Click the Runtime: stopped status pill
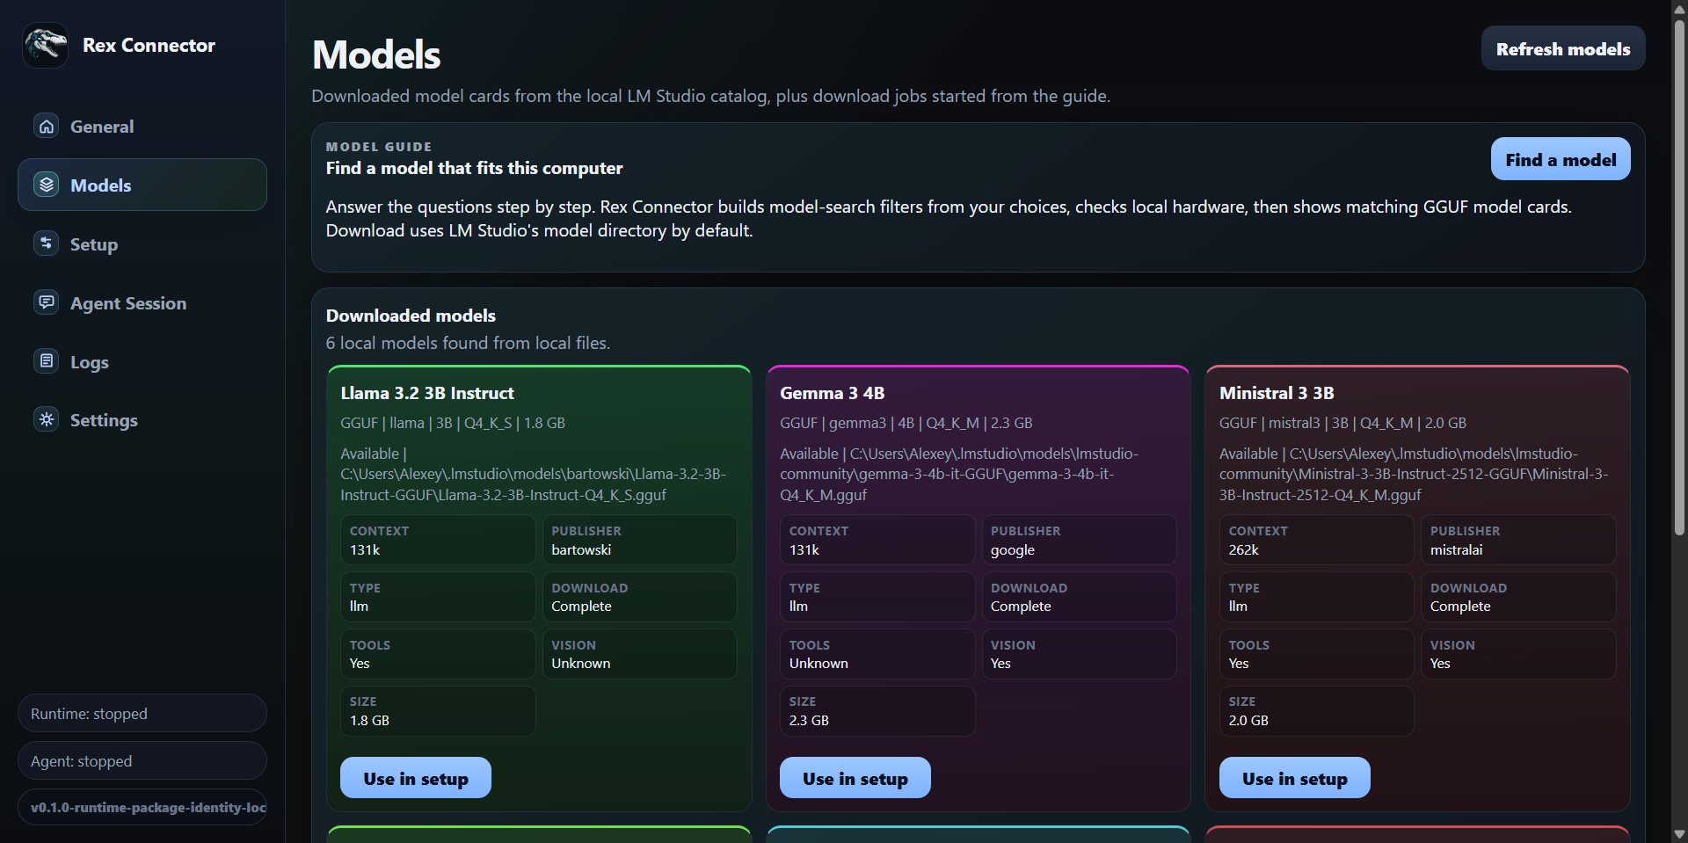This screenshot has width=1688, height=843. tap(142, 713)
